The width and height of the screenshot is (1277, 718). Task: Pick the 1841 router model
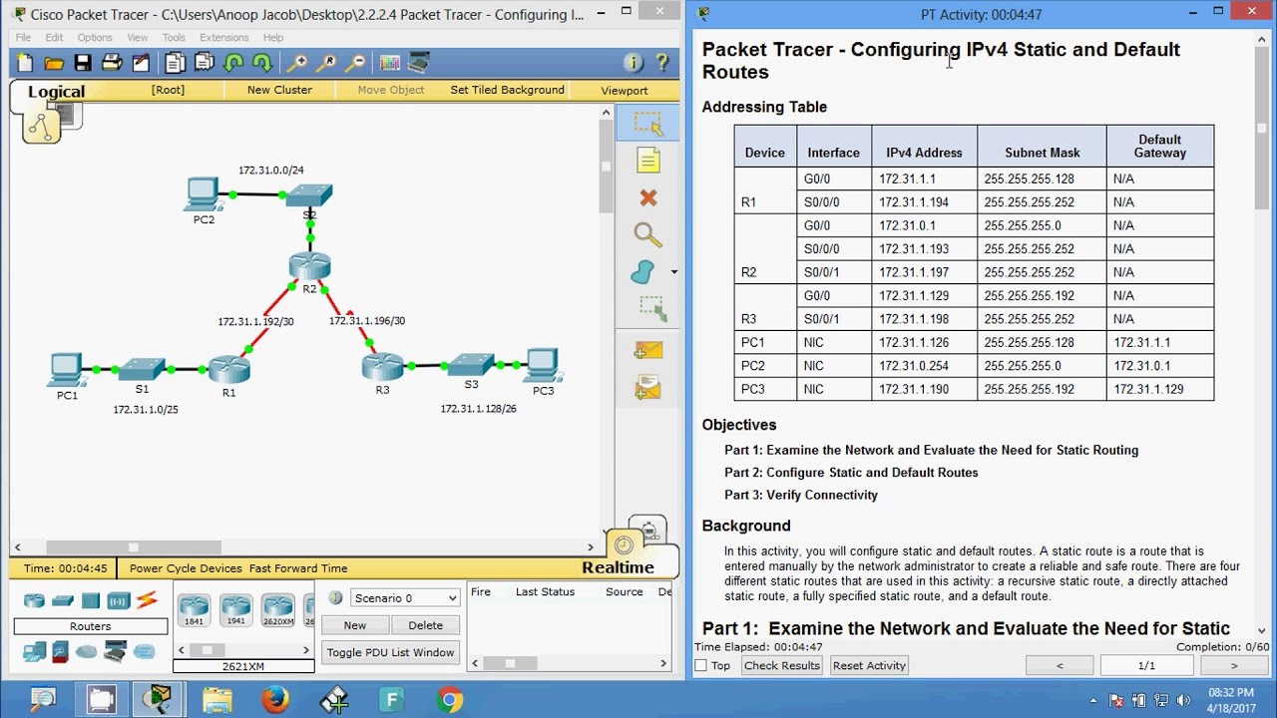[x=194, y=609]
